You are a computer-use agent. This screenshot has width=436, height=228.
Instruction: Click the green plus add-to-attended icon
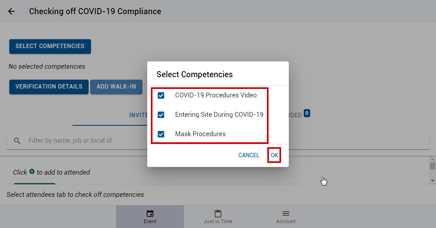32,171
